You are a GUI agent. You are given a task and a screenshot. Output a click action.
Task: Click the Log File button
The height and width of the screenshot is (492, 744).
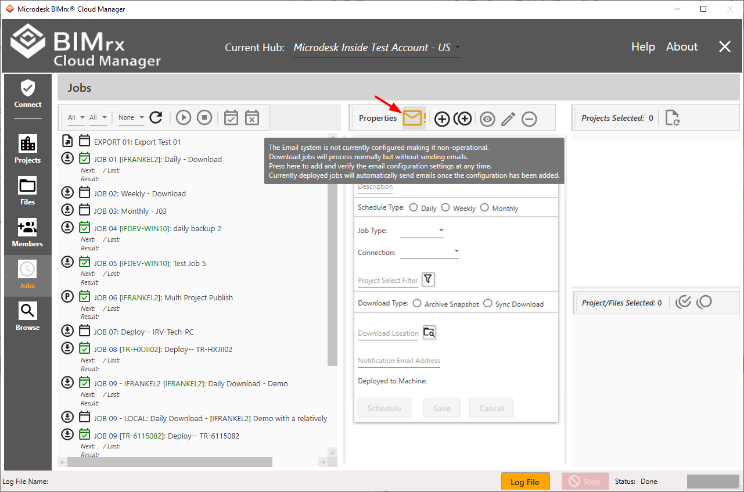(525, 482)
